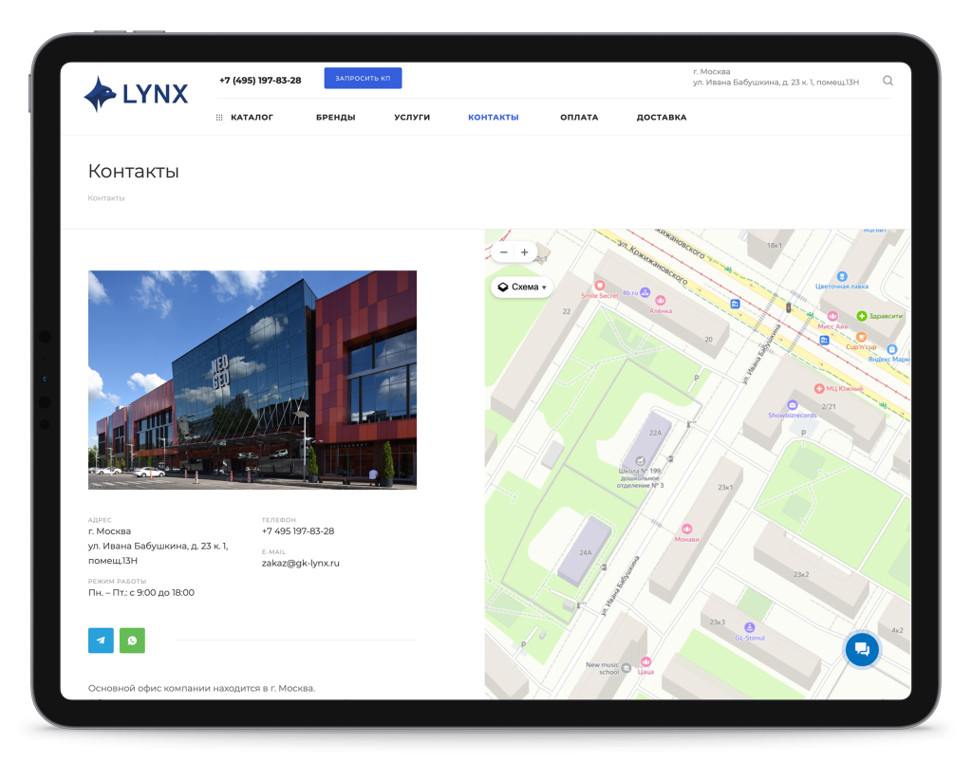Select the Cup'n'cup cafe marker
The width and height of the screenshot is (972, 762).
point(861,337)
